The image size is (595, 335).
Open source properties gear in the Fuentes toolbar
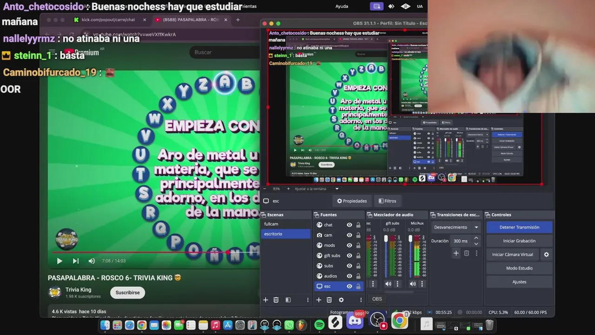tap(341, 300)
